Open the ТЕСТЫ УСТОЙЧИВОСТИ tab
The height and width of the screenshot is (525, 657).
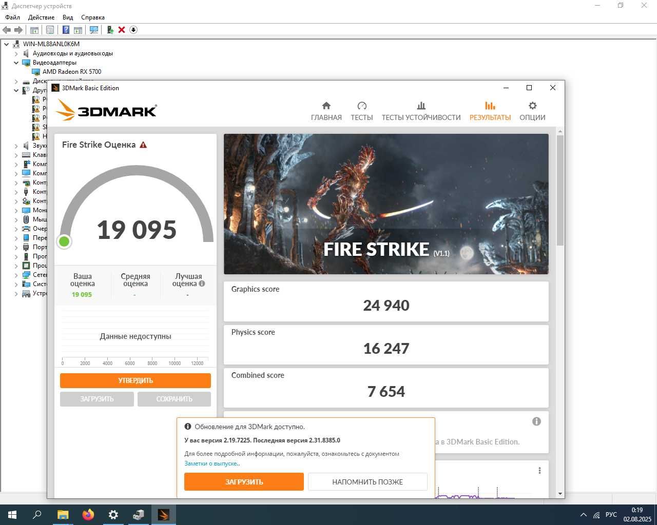421,111
